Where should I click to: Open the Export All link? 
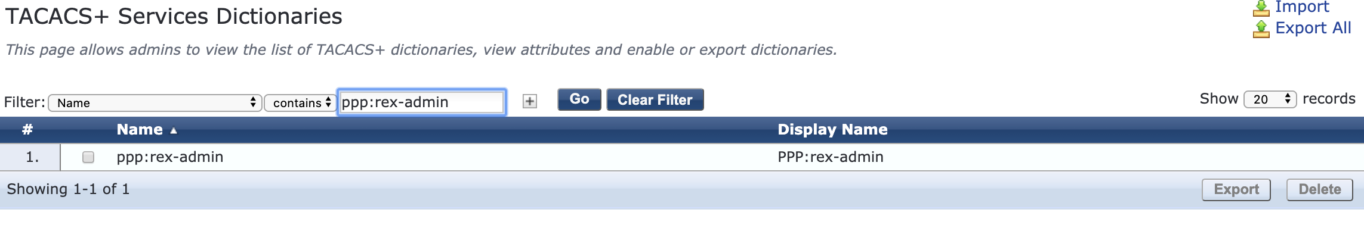[1313, 28]
